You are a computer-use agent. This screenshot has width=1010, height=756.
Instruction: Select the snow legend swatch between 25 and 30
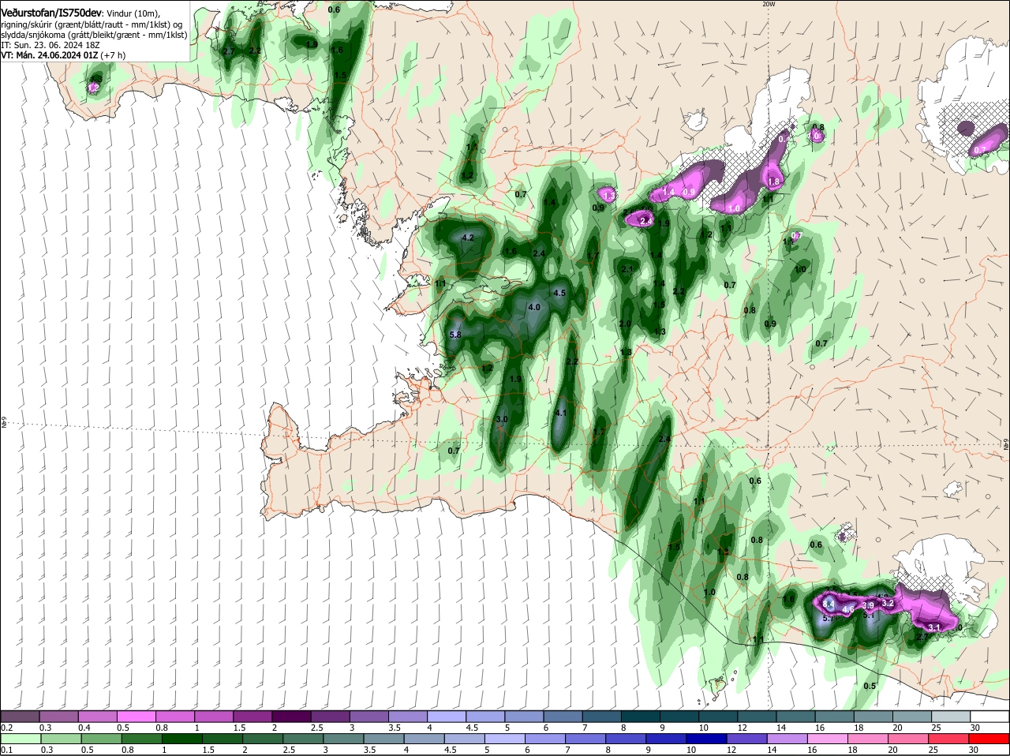[950, 716]
